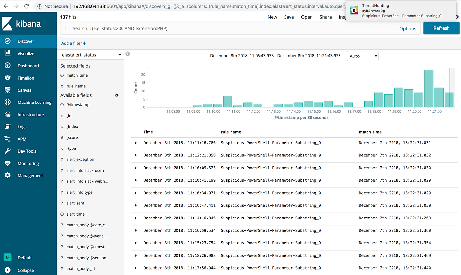Expand the row timed 11:14:16.846
Screen dimensions: 461x275
(x=136, y=218)
